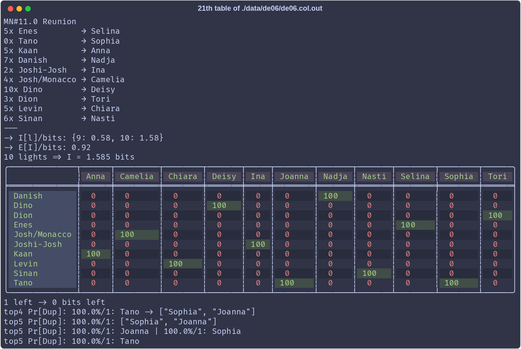Click the top5 line '100.0%/1: ["Sophia", "Joanna"]'

(110, 322)
